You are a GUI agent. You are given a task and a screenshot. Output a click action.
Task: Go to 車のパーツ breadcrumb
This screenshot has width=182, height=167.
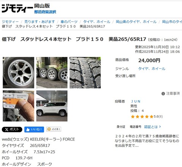click(x=69, y=22)
